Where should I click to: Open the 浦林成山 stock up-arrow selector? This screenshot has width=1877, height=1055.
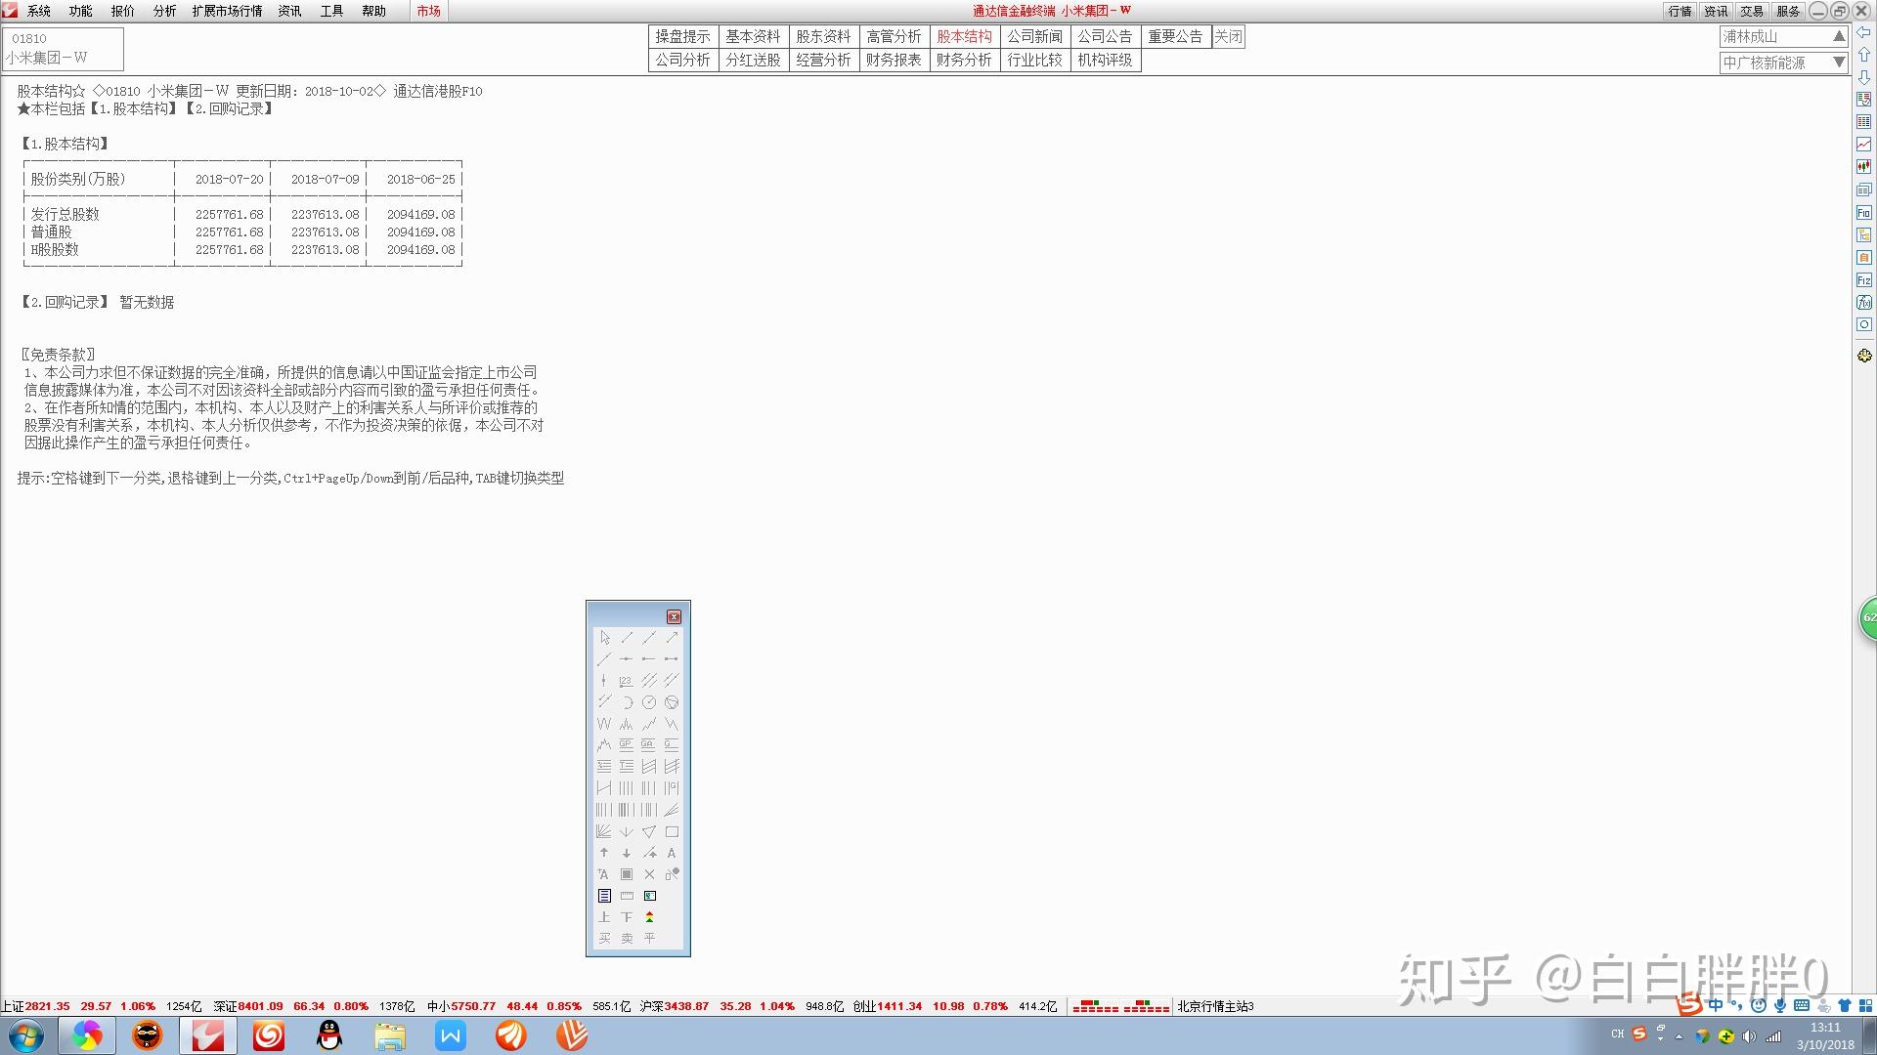point(1839,36)
